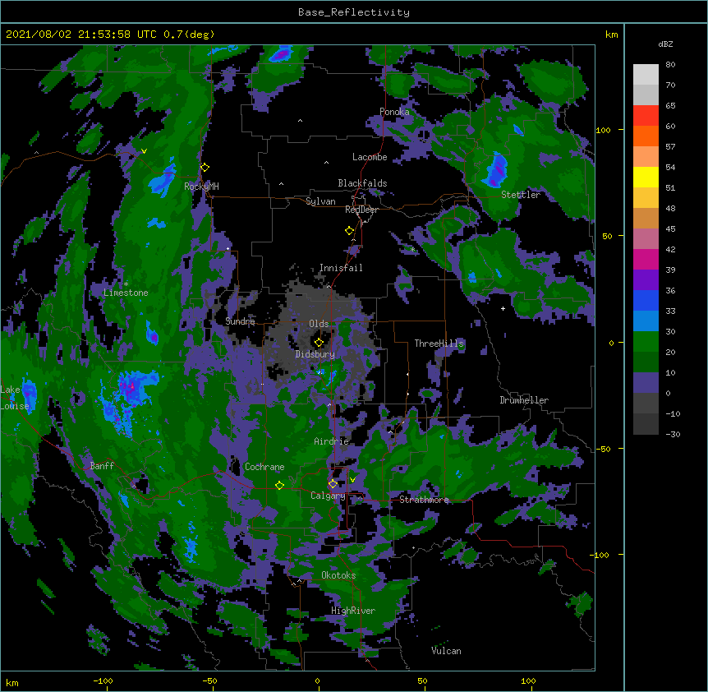Select the -30 value in the dBZ legend
This screenshot has width=708, height=692.
pyautogui.click(x=673, y=434)
